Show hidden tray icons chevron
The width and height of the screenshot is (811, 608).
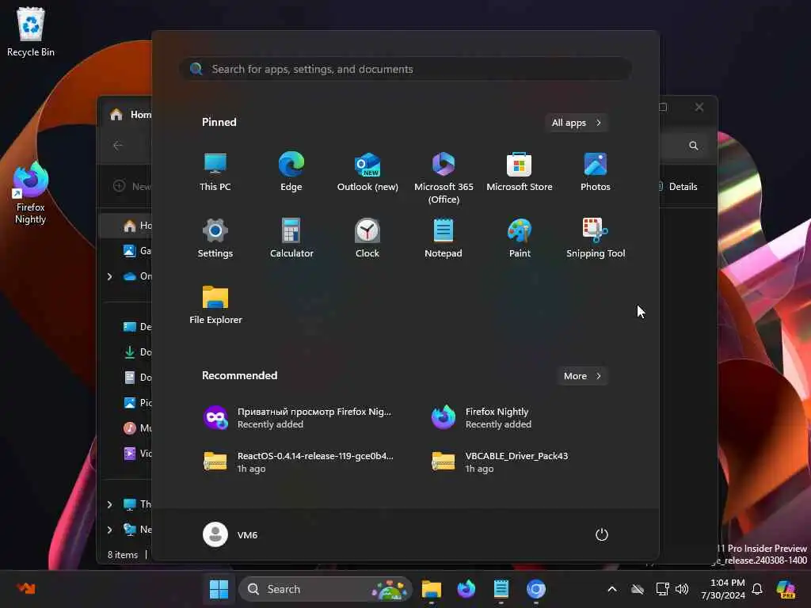tap(612, 589)
